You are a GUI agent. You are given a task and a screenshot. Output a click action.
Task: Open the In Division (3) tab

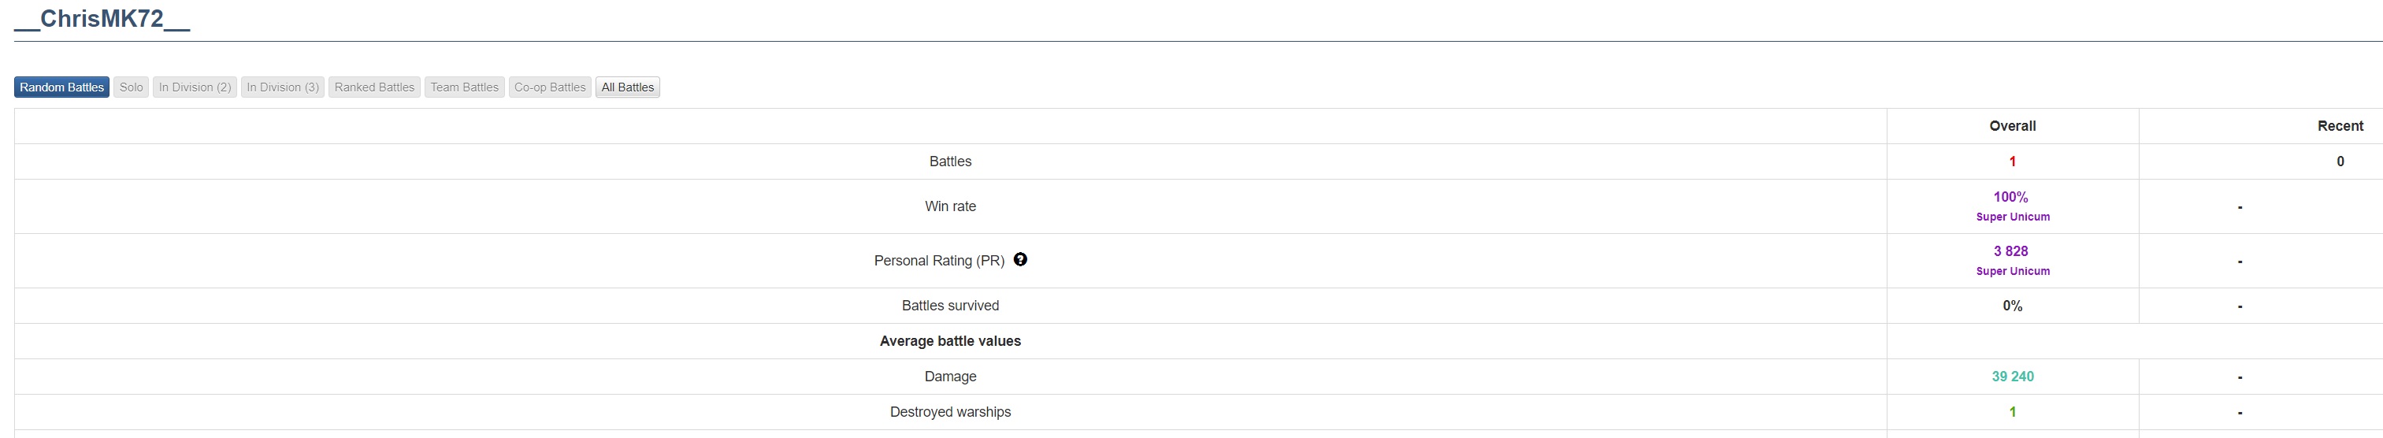[x=282, y=87]
